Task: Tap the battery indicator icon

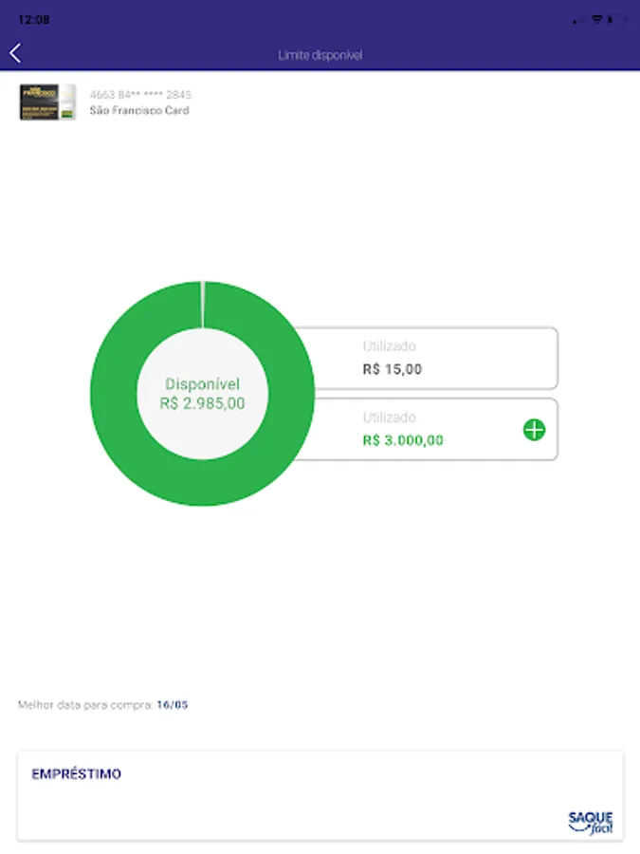Action: click(619, 19)
